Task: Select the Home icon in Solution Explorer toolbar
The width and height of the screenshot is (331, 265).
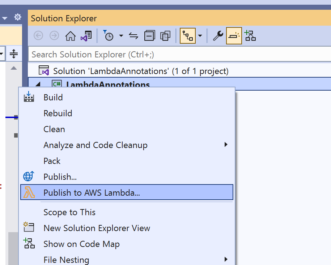Action: point(70,35)
